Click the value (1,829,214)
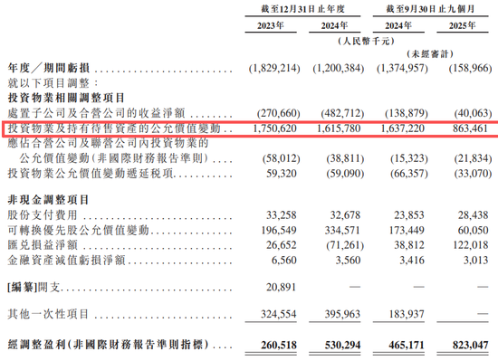This screenshot has width=498, height=361. click(x=274, y=68)
